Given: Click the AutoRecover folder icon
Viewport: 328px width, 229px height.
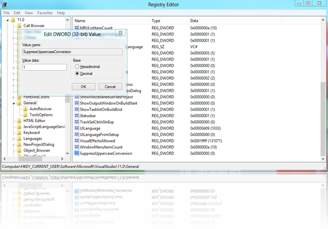Looking at the screenshot, I should pyautogui.click(x=25, y=109).
